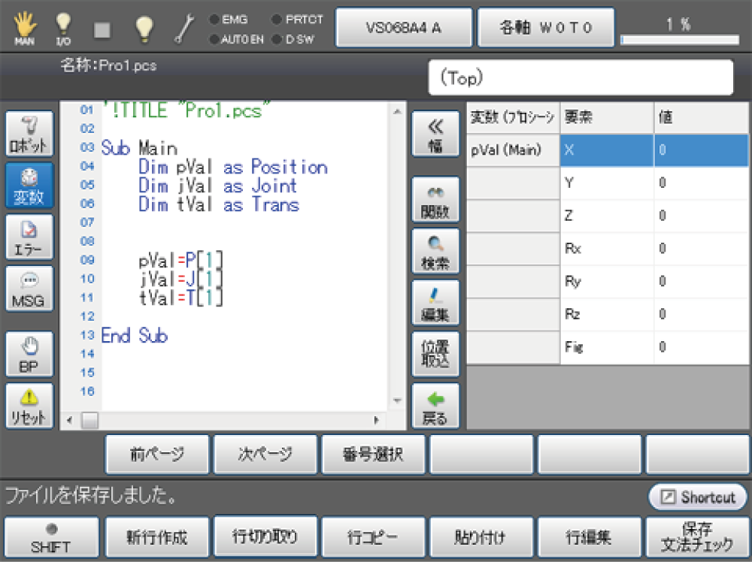Toggle the BP breakpoint button
Image resolution: width=752 pixels, height=562 pixels.
click(29, 354)
